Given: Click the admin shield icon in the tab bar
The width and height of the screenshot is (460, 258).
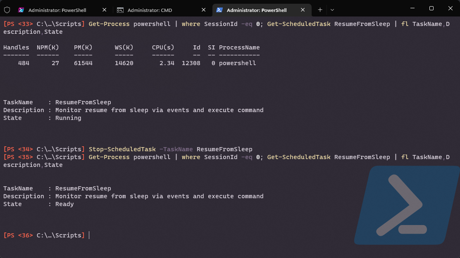Looking at the screenshot, I should click(x=7, y=9).
